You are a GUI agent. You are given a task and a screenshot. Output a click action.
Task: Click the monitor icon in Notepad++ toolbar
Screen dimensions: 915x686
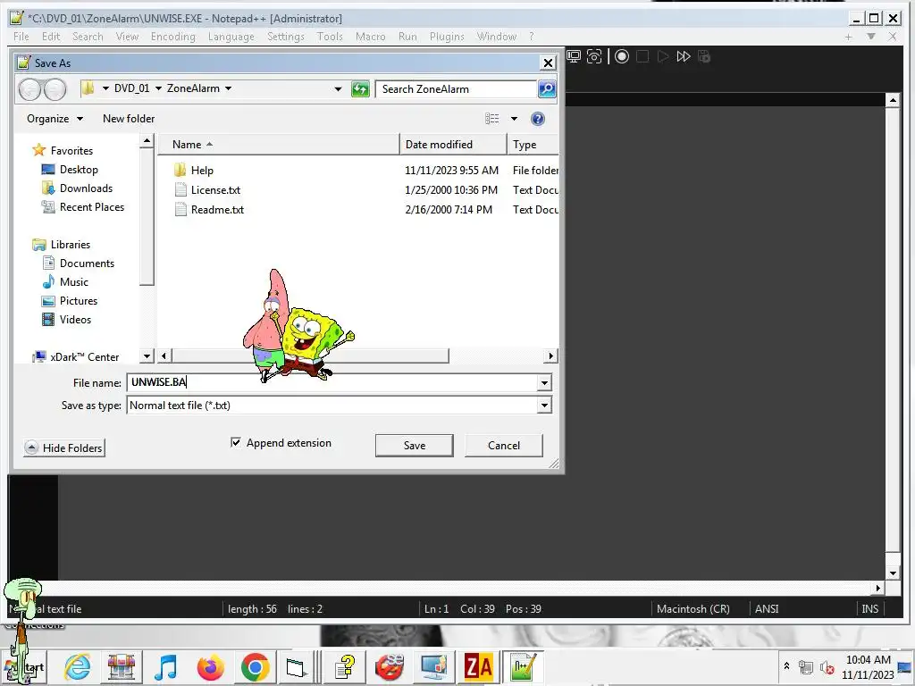(x=574, y=56)
